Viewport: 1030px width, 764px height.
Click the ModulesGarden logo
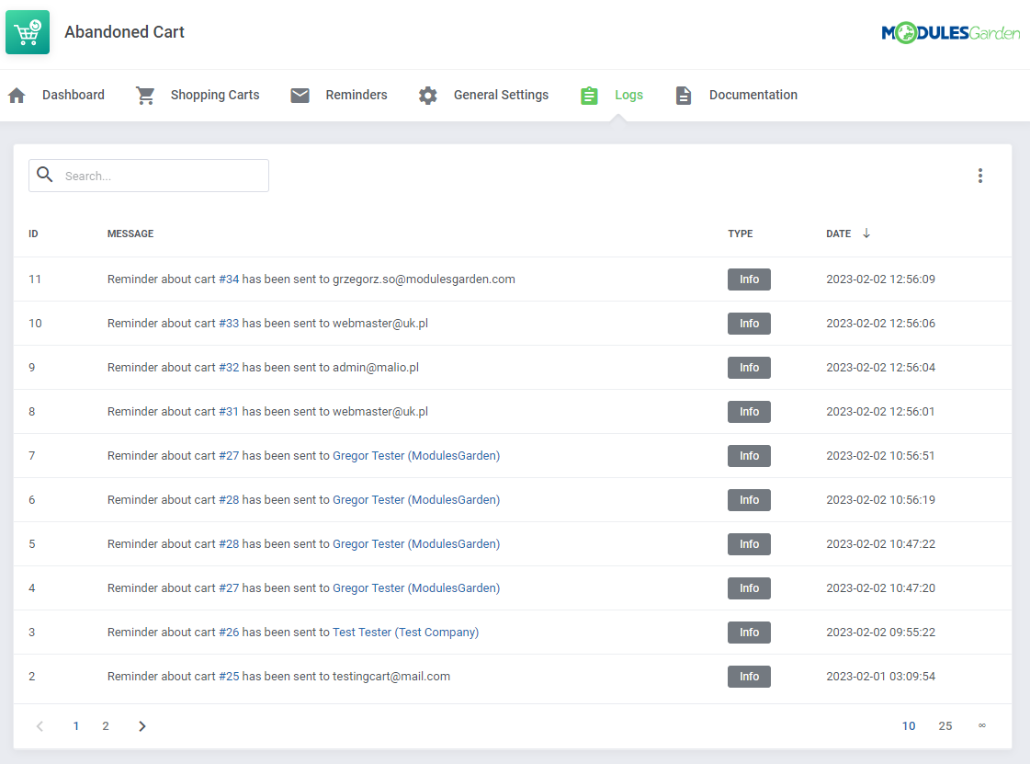pyautogui.click(x=950, y=32)
